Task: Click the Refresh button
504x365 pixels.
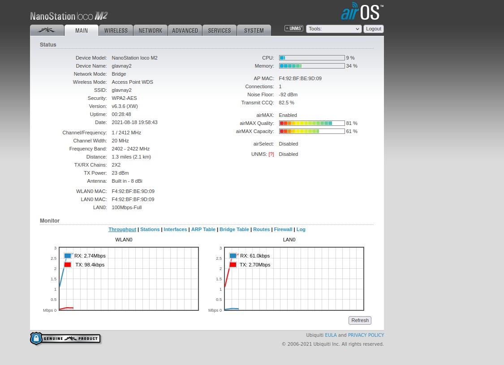Action: [360, 320]
